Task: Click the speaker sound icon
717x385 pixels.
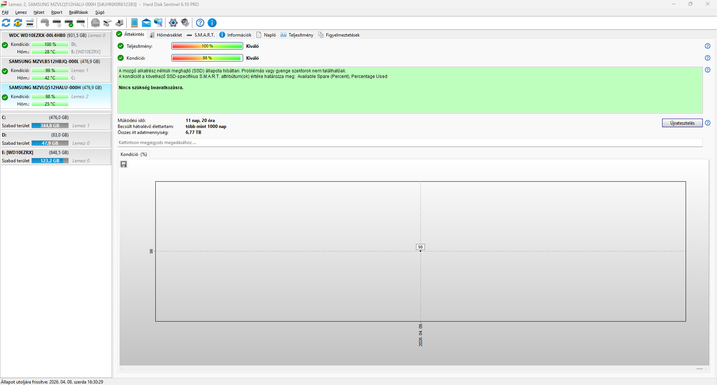Action: coord(185,23)
